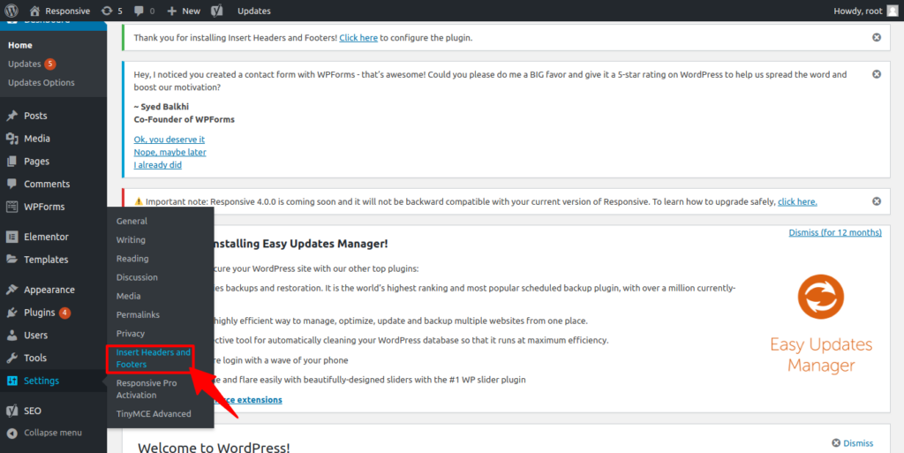
Task: Click 'Ok, you deserve it' link
Action: coord(169,140)
